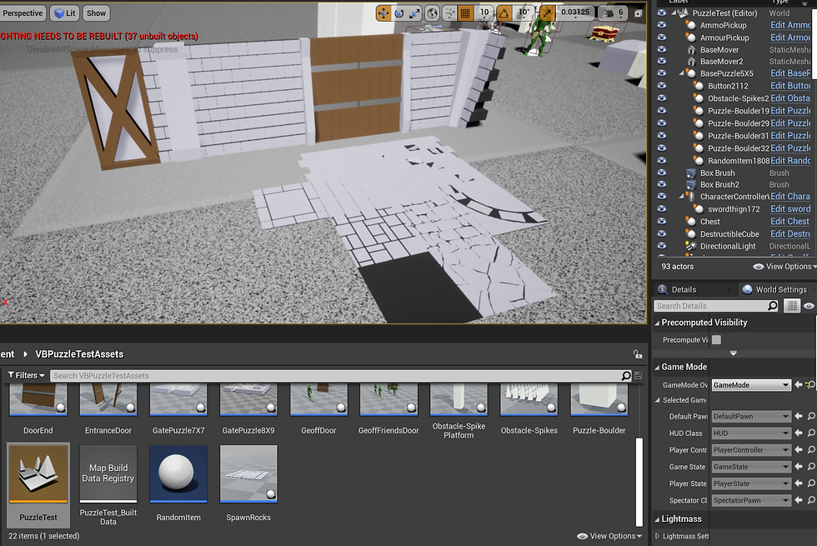Open scale snap value dropdown 0.03125
The width and height of the screenshot is (817, 546).
click(x=575, y=13)
